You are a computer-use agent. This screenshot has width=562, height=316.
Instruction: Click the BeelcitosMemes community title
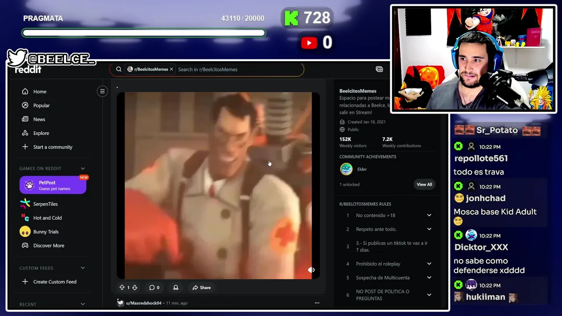point(358,91)
